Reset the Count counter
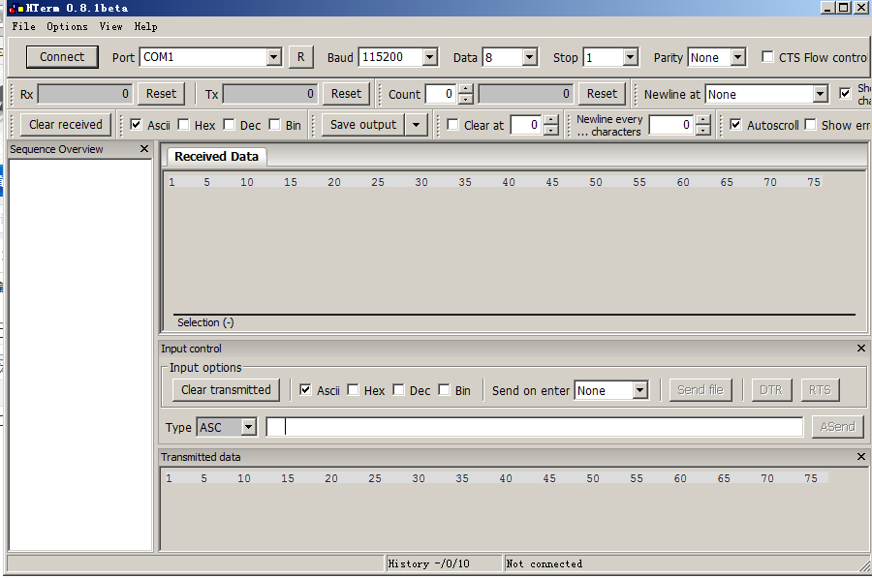 tap(602, 94)
